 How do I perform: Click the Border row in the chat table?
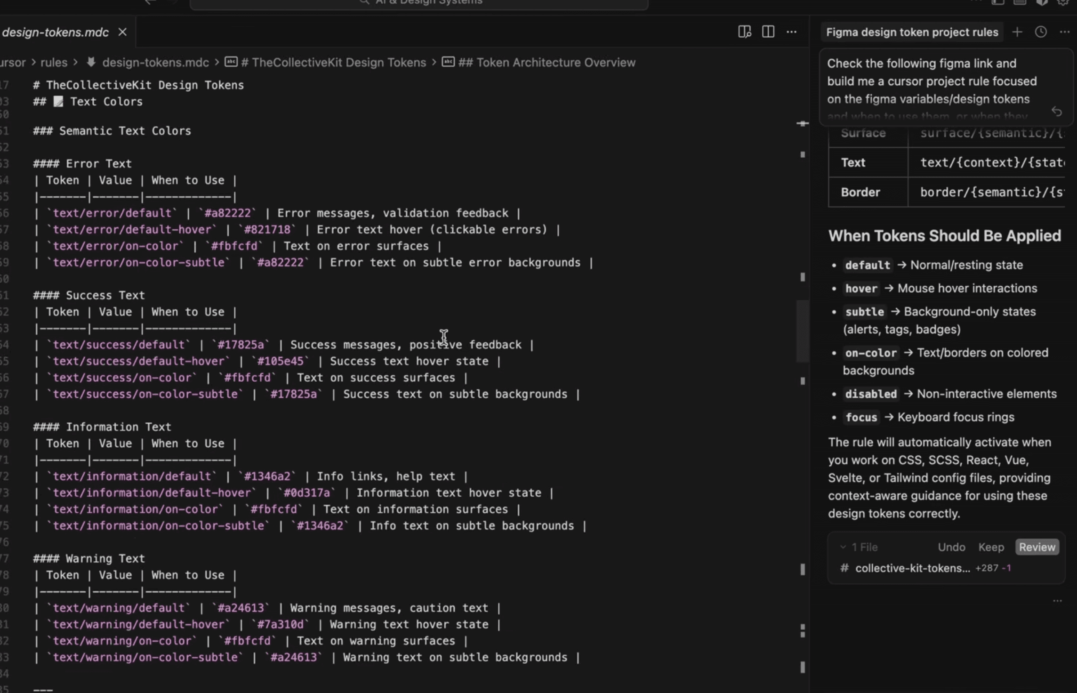coord(946,192)
